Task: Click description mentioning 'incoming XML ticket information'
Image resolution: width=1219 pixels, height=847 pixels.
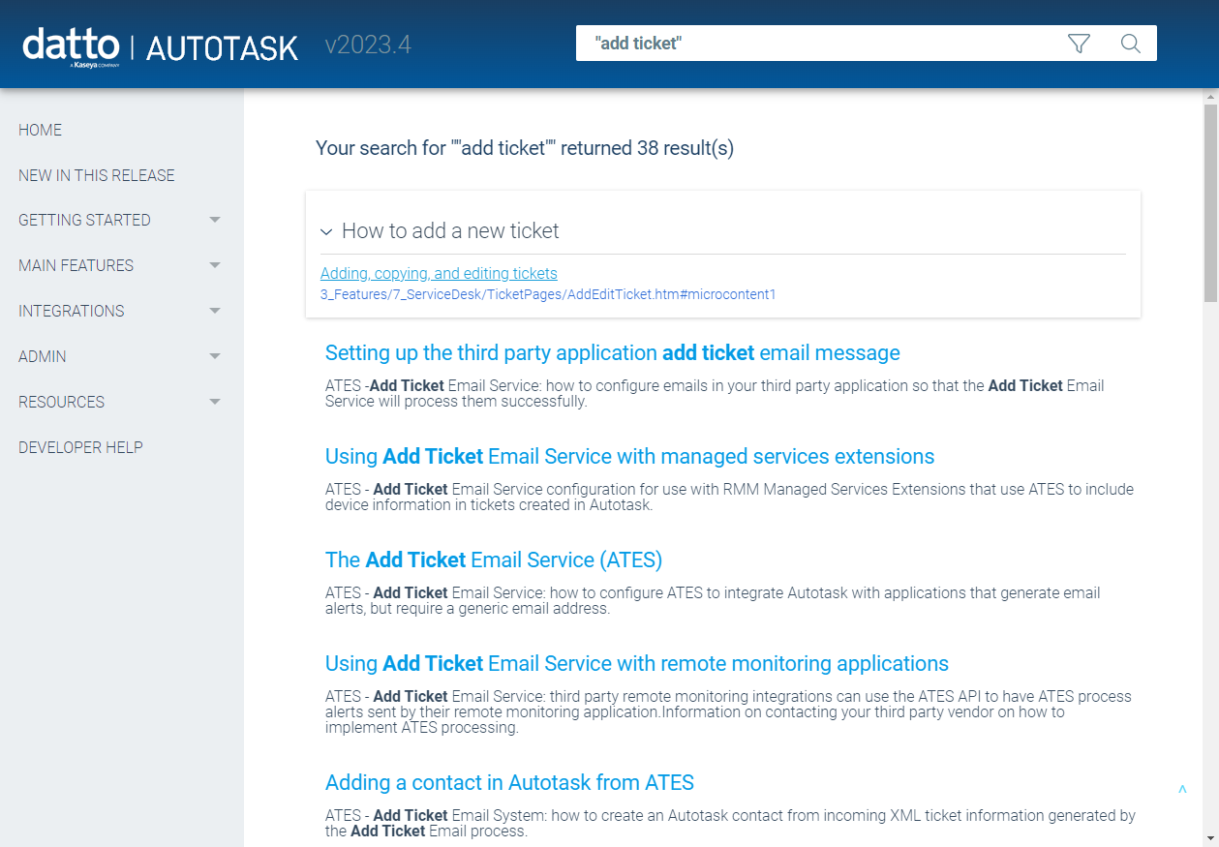Action: point(730,823)
